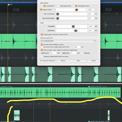Open the Presets button menu
Viewport: 122px width, 122px height.
coord(63,61)
